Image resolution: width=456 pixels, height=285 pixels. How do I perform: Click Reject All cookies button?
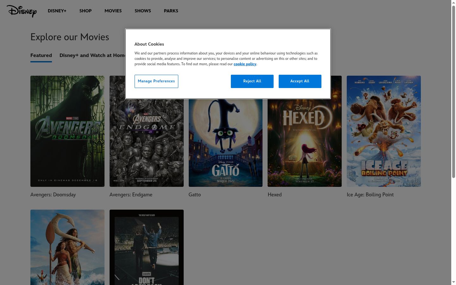click(252, 81)
